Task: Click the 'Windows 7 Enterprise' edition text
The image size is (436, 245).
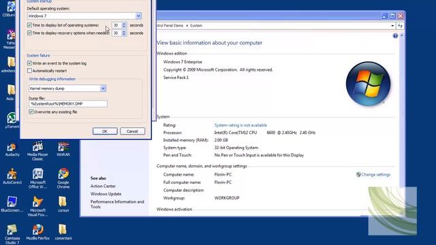Action: tap(183, 62)
